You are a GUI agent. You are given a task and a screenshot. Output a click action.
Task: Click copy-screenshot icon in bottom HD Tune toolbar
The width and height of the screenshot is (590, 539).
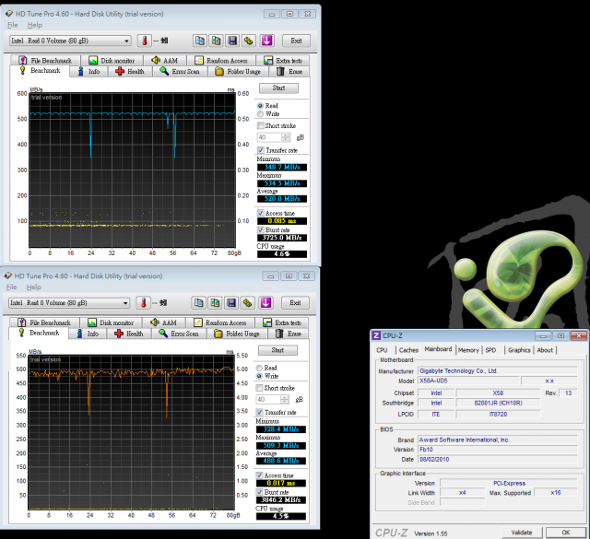(x=215, y=303)
